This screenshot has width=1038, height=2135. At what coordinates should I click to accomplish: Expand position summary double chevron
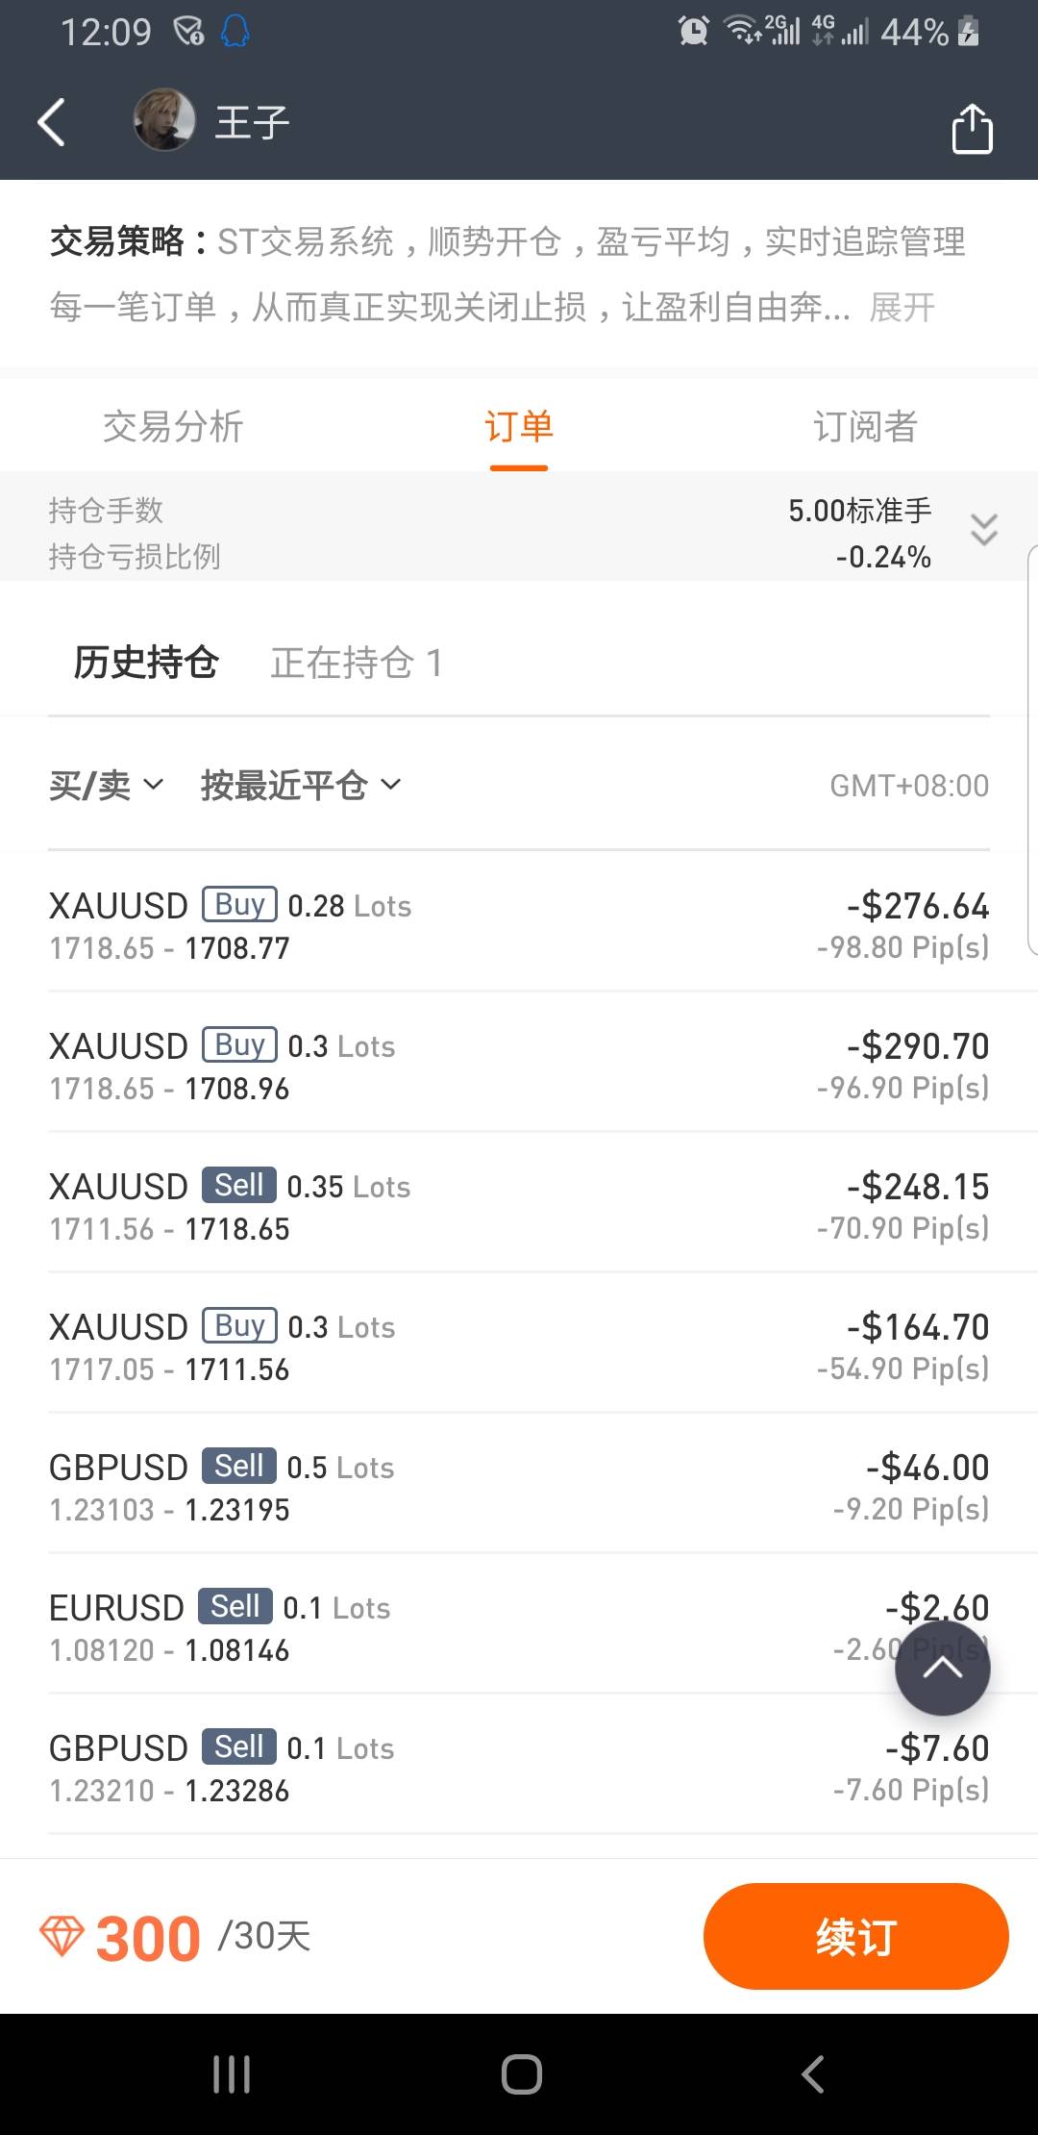click(983, 530)
